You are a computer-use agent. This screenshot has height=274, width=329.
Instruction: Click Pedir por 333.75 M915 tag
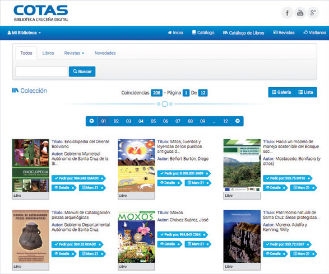(x=288, y=178)
